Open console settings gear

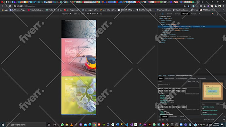pos(224,120)
